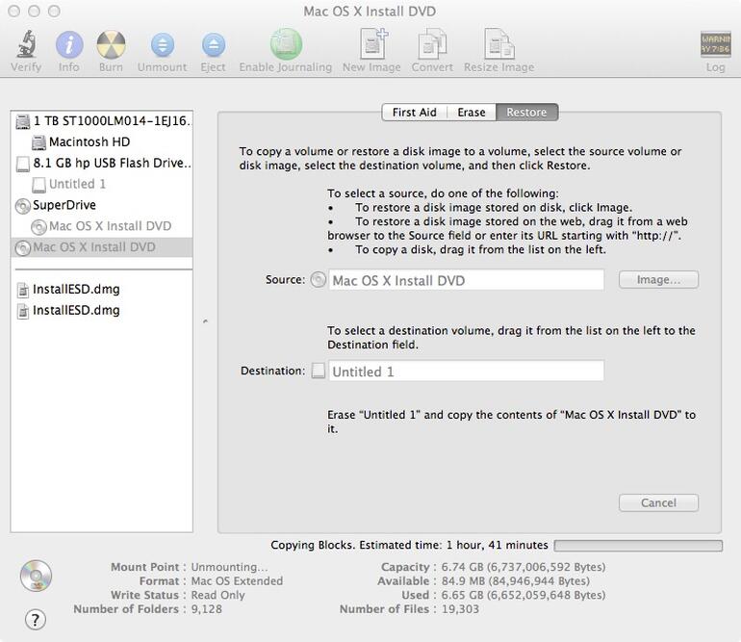Click the Burn disc icon
741x642 pixels.
[x=111, y=45]
